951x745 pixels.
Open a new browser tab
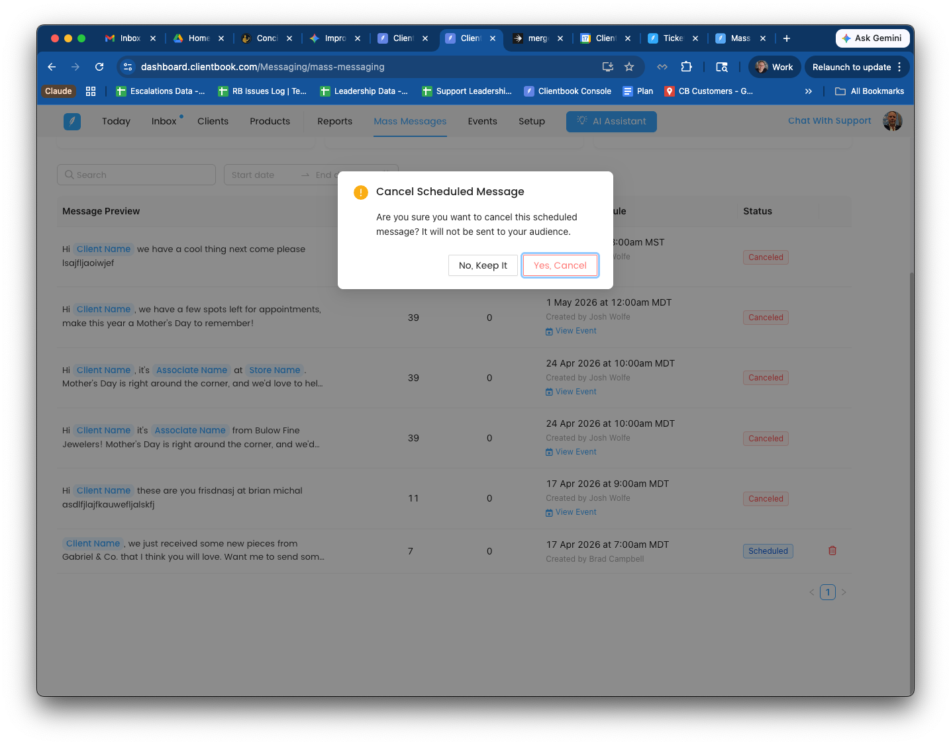point(787,38)
